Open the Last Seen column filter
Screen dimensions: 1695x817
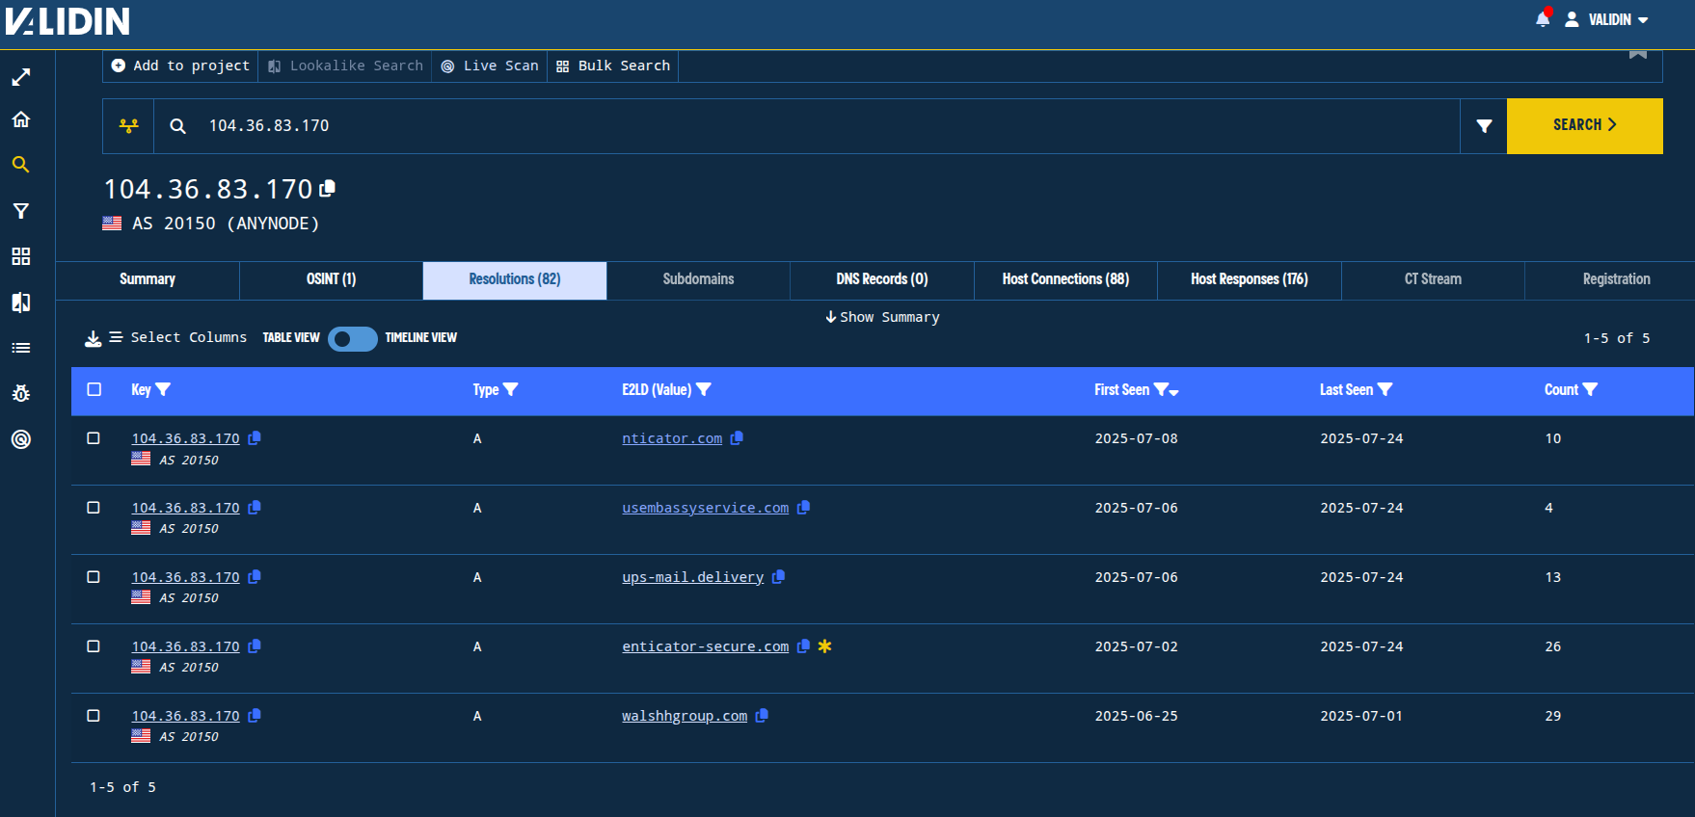coord(1386,389)
